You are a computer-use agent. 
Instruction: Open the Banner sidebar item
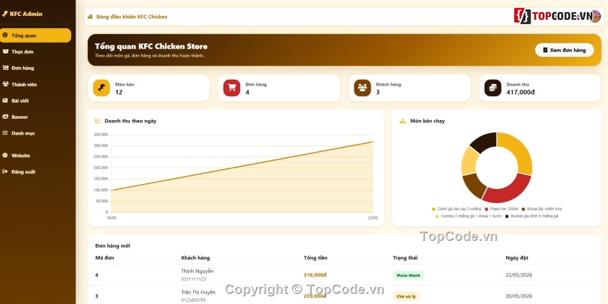point(36,117)
